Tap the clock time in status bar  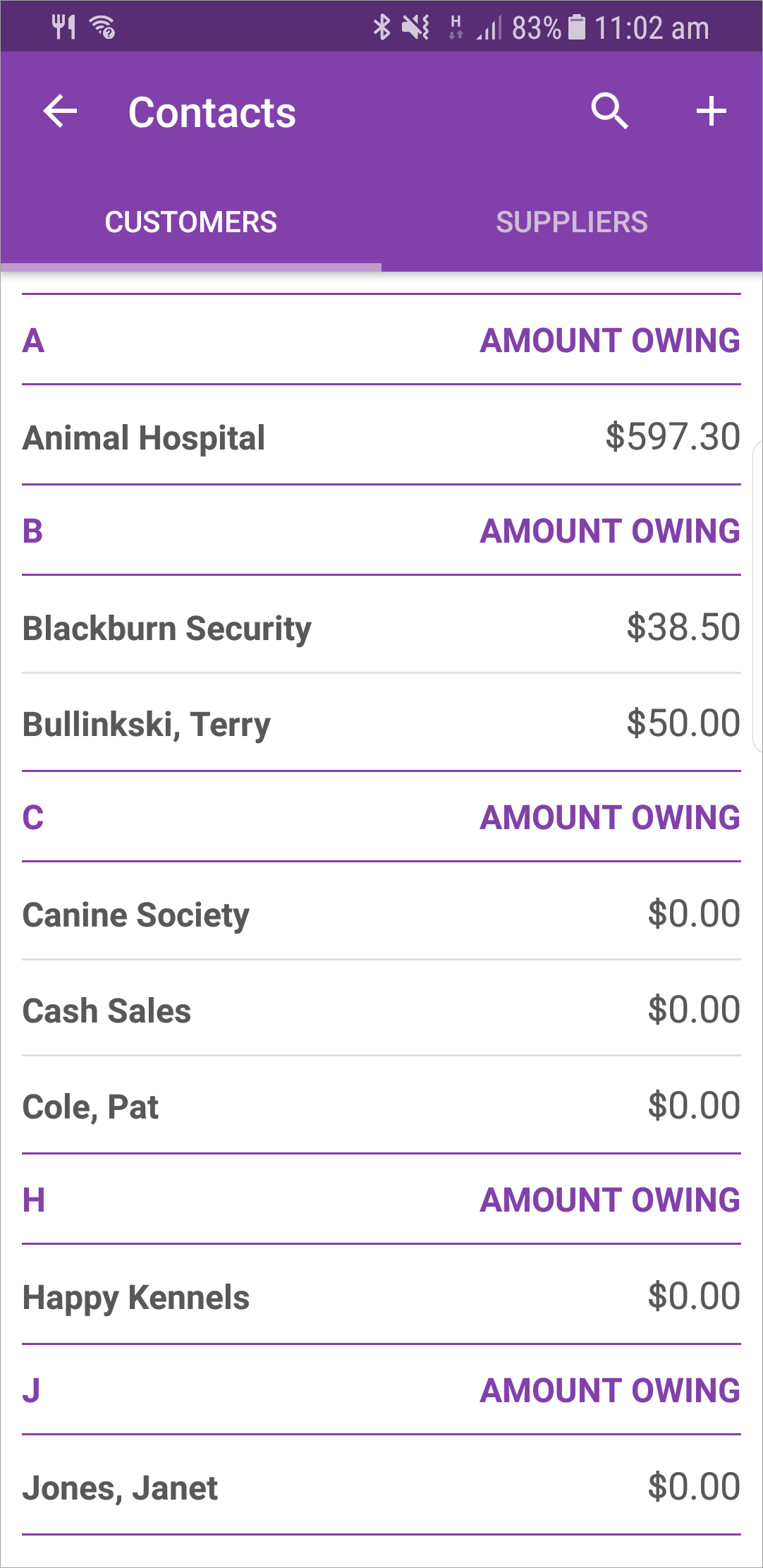(x=652, y=28)
